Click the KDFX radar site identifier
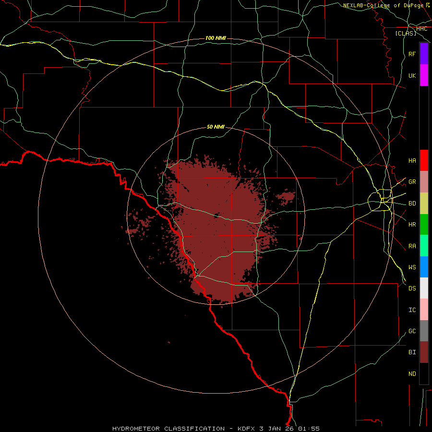The image size is (432, 432). click(246, 429)
